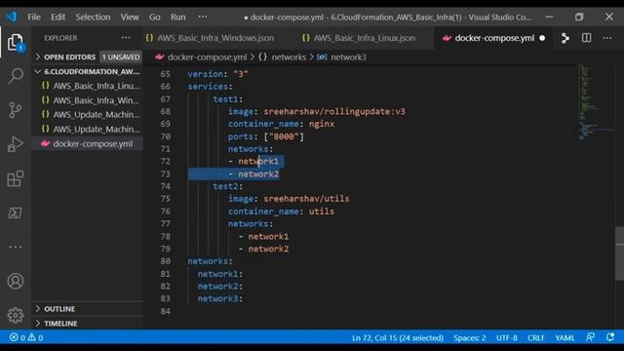Close the unsaved docker-compose.yml tab dot
This screenshot has width=624, height=351.
coord(542,38)
